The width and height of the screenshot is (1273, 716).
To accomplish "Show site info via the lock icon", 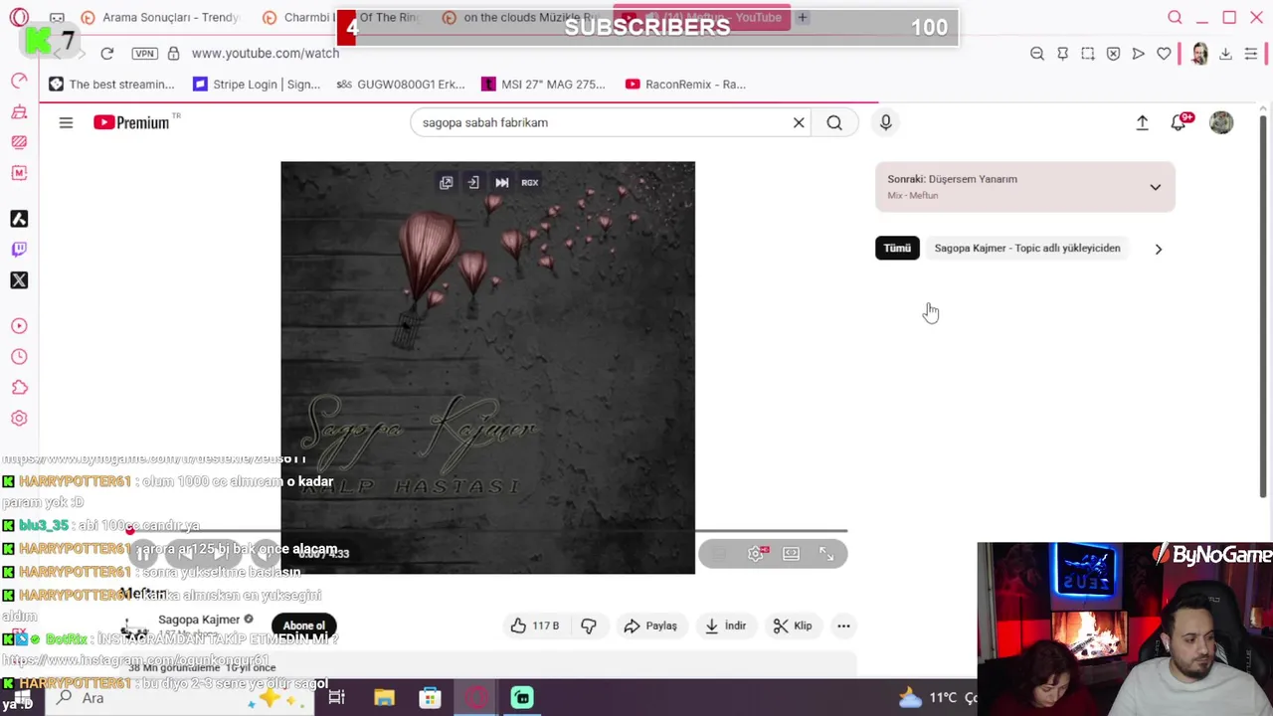I will pyautogui.click(x=173, y=53).
